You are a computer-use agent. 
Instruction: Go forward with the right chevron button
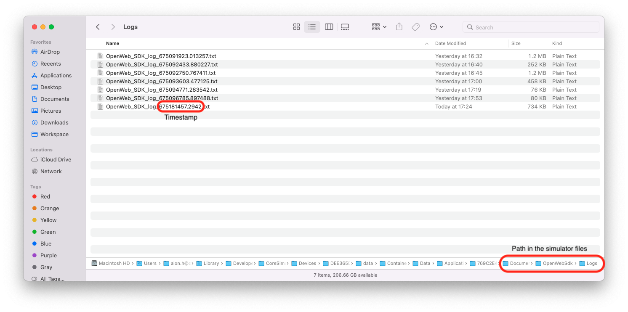113,27
